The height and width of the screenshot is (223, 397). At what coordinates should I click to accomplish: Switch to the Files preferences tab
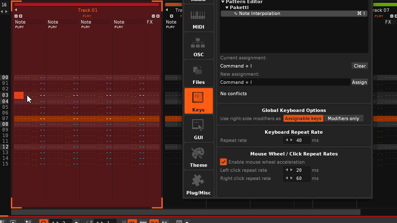pos(198,74)
